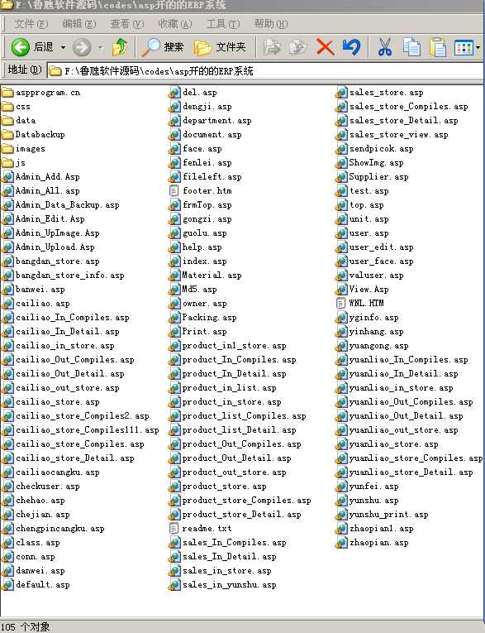Select file fileleft.asp
Screen dimensions: 485x633
coord(205,177)
